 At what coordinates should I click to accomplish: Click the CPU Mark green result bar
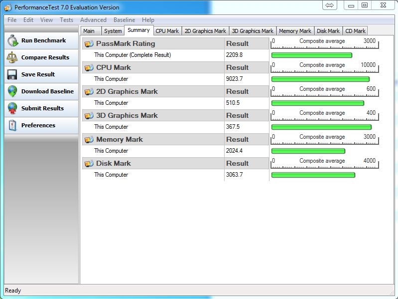coord(320,79)
